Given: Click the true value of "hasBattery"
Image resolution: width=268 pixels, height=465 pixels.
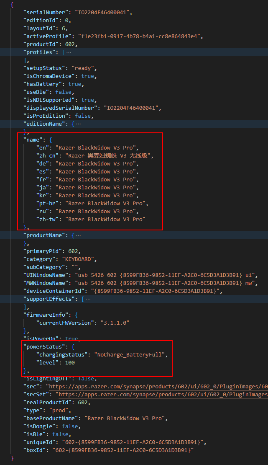Looking at the screenshot, I should click(74, 84).
